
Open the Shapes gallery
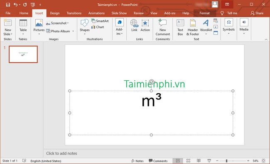coord(85,27)
